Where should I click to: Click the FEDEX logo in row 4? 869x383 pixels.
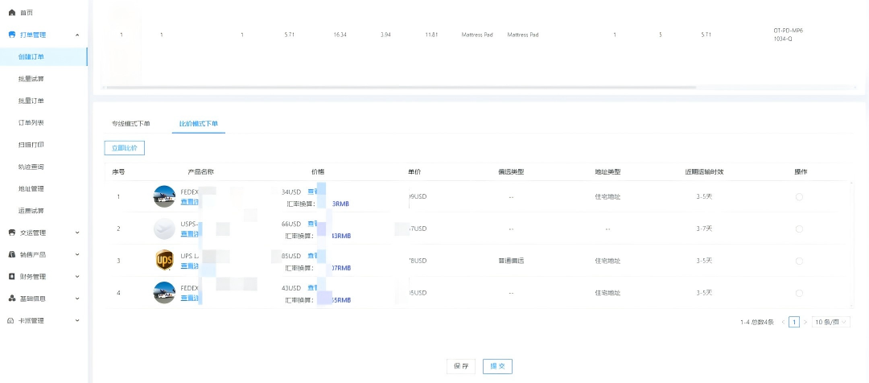point(164,292)
